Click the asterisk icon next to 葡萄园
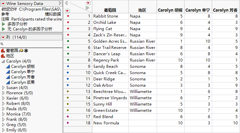The width and height of the screenshot is (240, 133). pyautogui.click(x=26, y=51)
